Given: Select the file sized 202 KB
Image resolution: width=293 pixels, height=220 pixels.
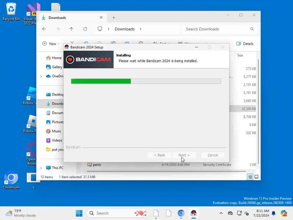Looking at the screenshot, I should coord(251,133).
